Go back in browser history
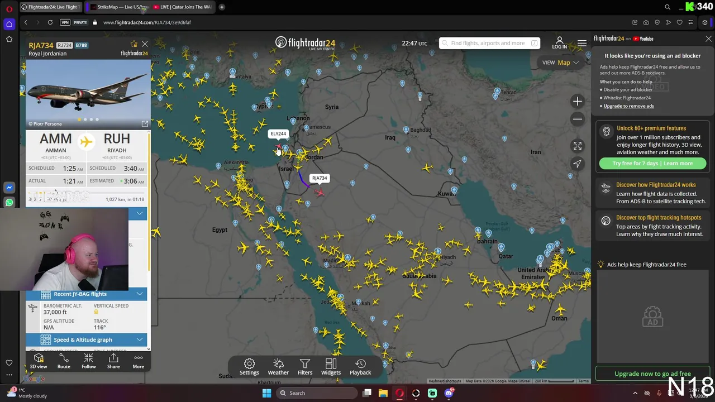The width and height of the screenshot is (715, 402). coord(26,22)
